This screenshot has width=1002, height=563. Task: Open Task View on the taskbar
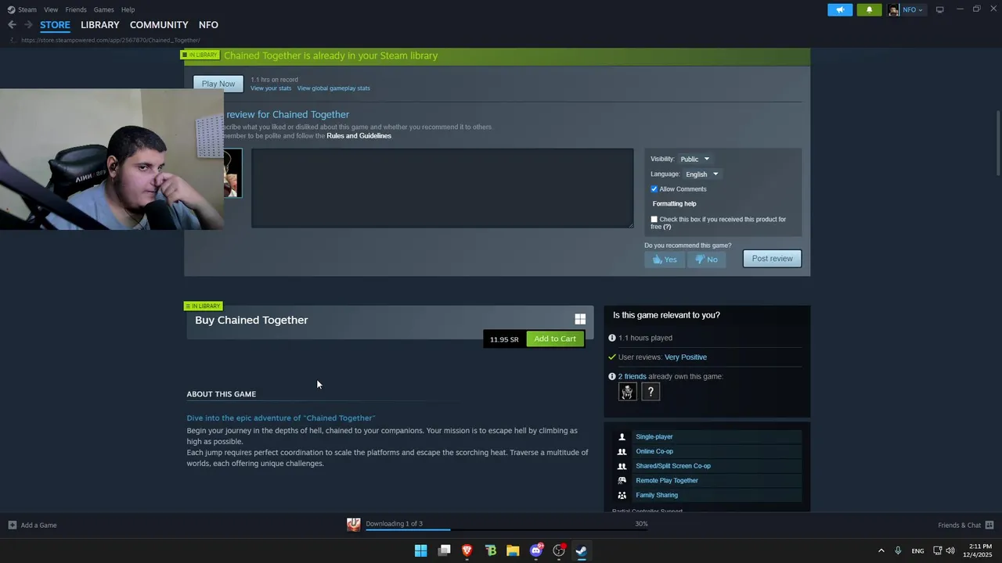(x=445, y=550)
